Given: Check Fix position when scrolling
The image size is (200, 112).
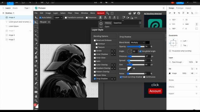Looking at the screenshot, I should 170,51.
